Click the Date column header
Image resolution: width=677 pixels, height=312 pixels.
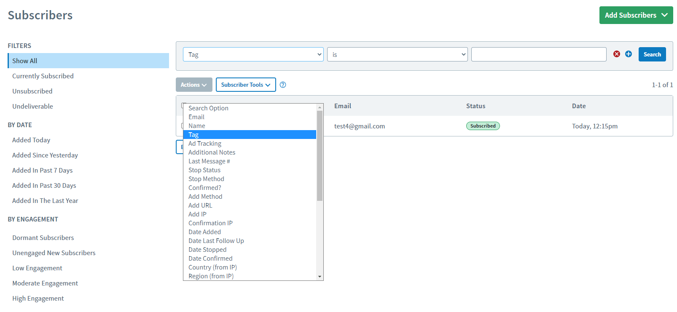(x=579, y=106)
